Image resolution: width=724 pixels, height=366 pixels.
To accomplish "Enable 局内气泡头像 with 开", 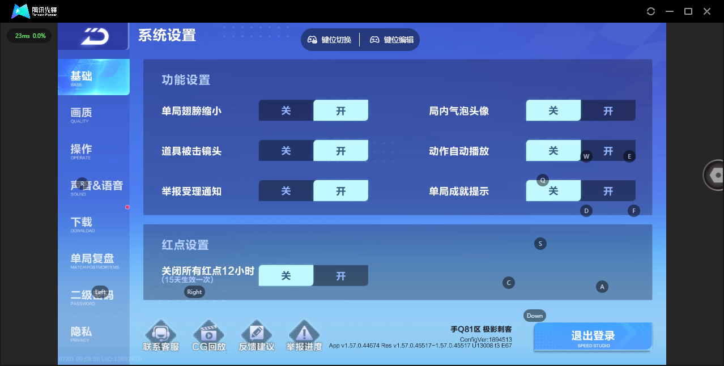I will (x=608, y=110).
